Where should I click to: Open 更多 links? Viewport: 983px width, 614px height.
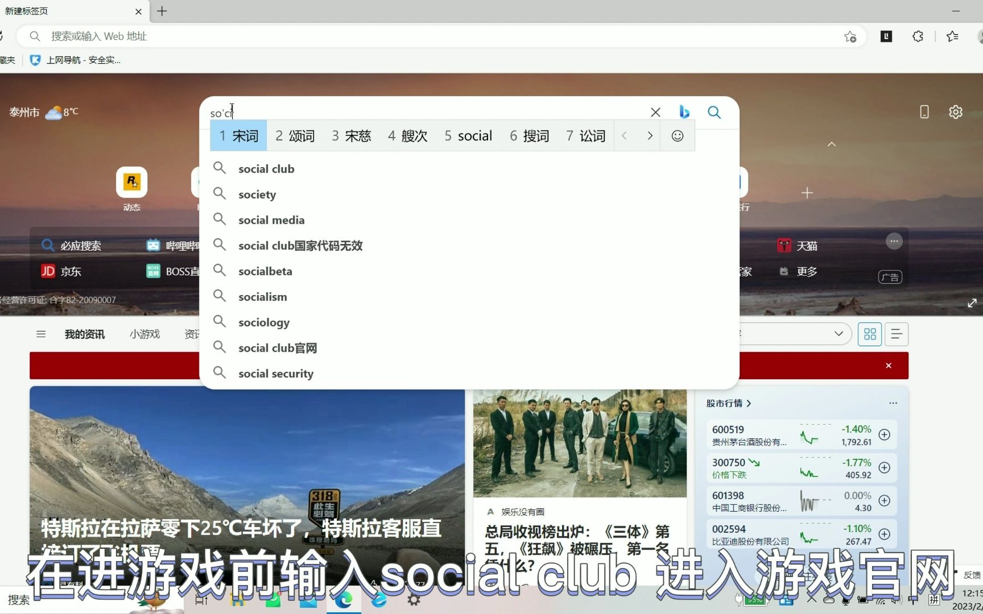pyautogui.click(x=798, y=271)
